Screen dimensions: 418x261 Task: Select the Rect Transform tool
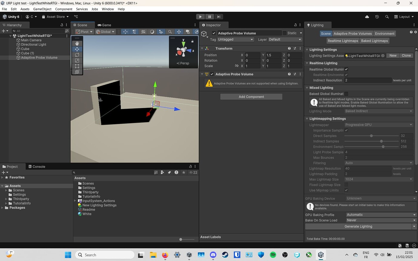[77, 66]
